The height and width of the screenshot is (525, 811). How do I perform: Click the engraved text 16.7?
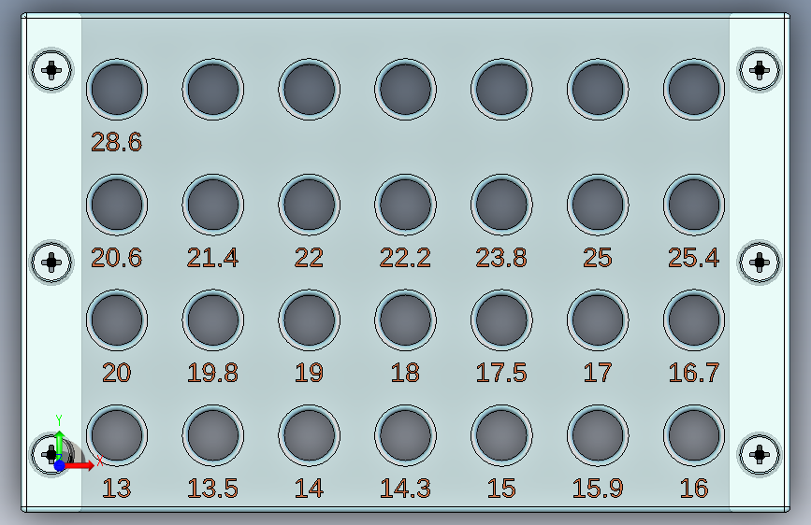(x=693, y=373)
